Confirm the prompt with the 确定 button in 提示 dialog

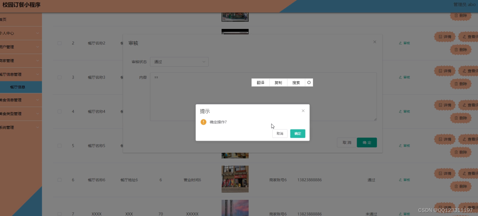point(297,134)
